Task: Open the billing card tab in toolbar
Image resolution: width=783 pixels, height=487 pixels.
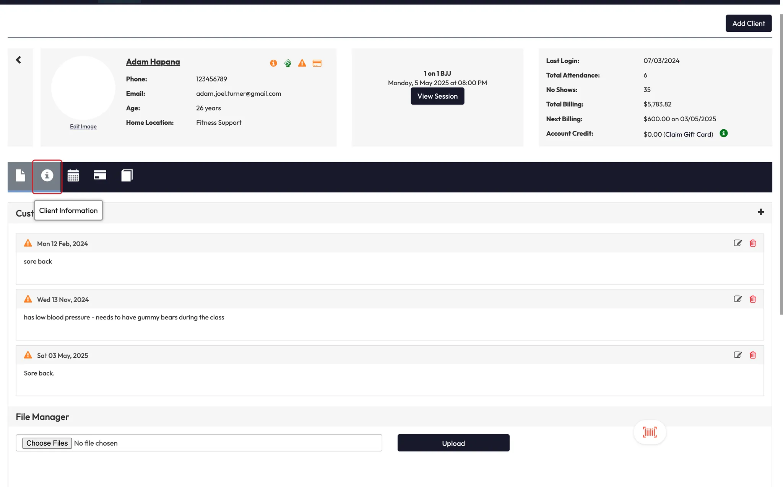Action: coord(100,175)
